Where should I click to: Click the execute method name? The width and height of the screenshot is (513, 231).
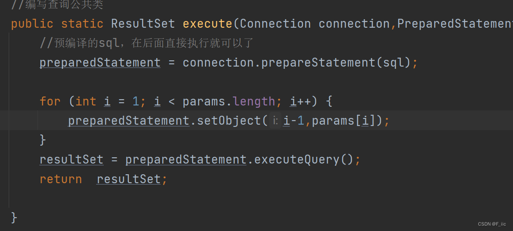pos(208,24)
